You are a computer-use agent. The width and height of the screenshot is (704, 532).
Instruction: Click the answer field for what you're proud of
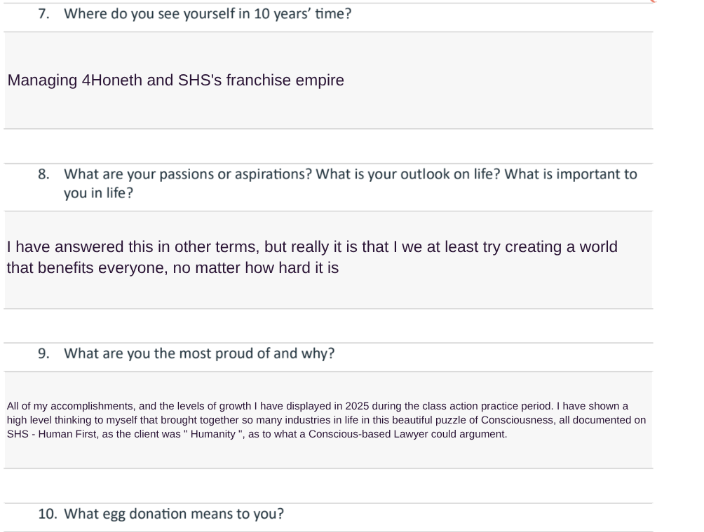point(328,420)
